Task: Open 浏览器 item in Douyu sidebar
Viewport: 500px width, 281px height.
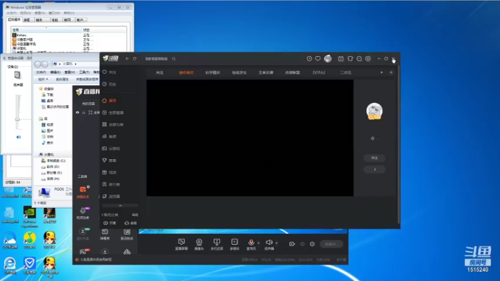Action: [x=111, y=196]
